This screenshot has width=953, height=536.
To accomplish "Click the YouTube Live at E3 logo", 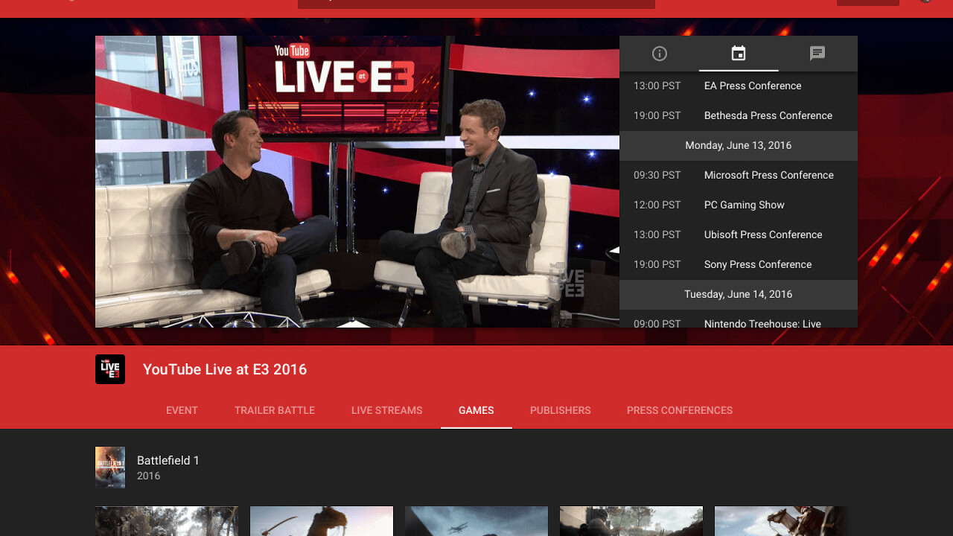I will click(x=109, y=368).
